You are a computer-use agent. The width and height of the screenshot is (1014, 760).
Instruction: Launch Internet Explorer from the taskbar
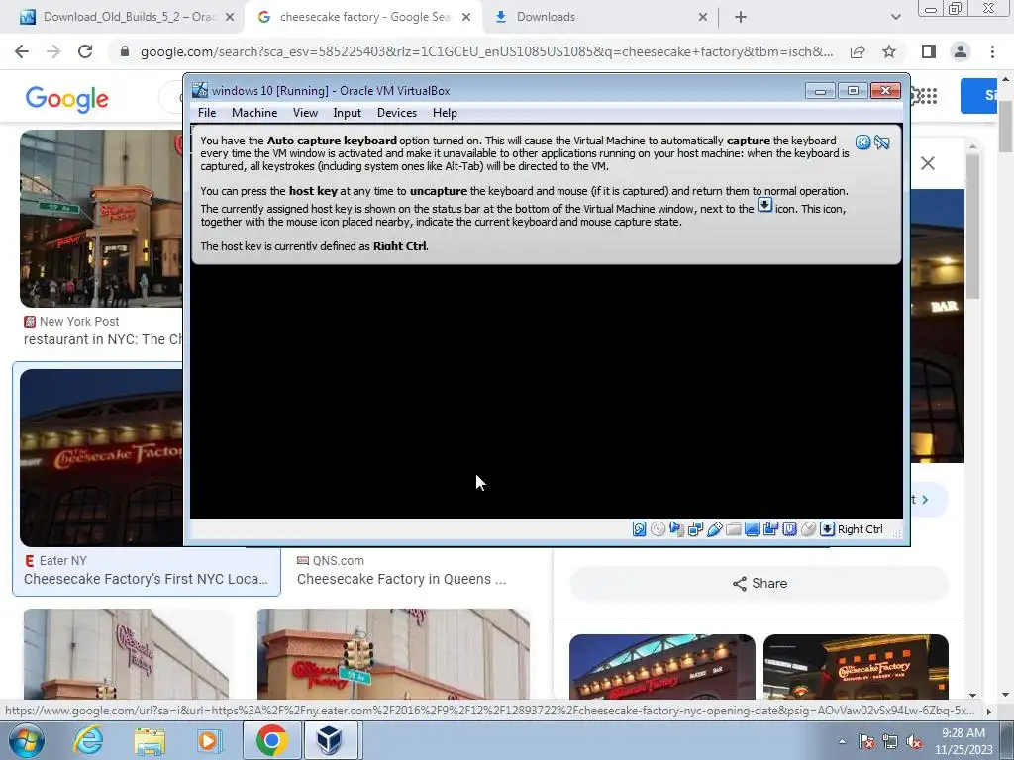[x=88, y=740]
